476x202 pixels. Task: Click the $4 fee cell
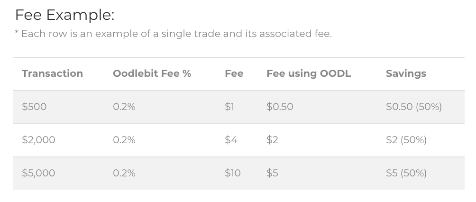[x=231, y=140]
